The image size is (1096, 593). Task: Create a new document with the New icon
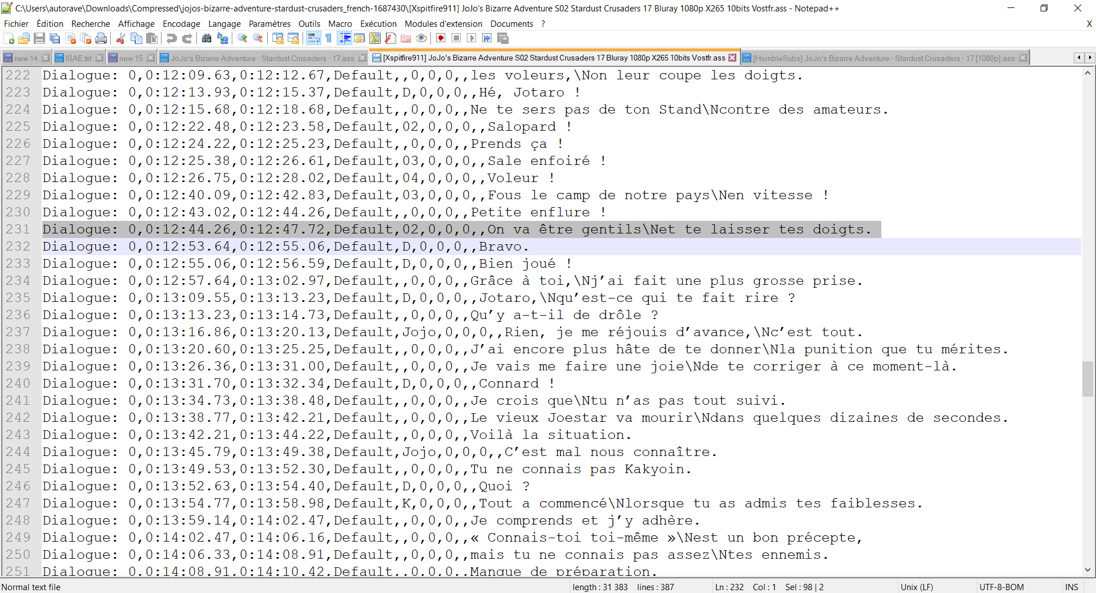tap(9, 38)
